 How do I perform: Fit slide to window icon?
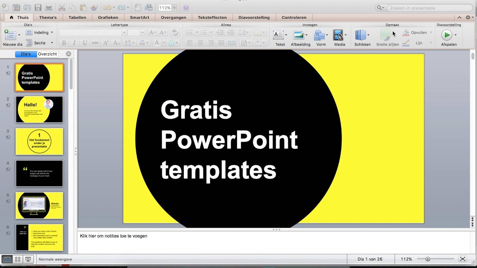462,259
